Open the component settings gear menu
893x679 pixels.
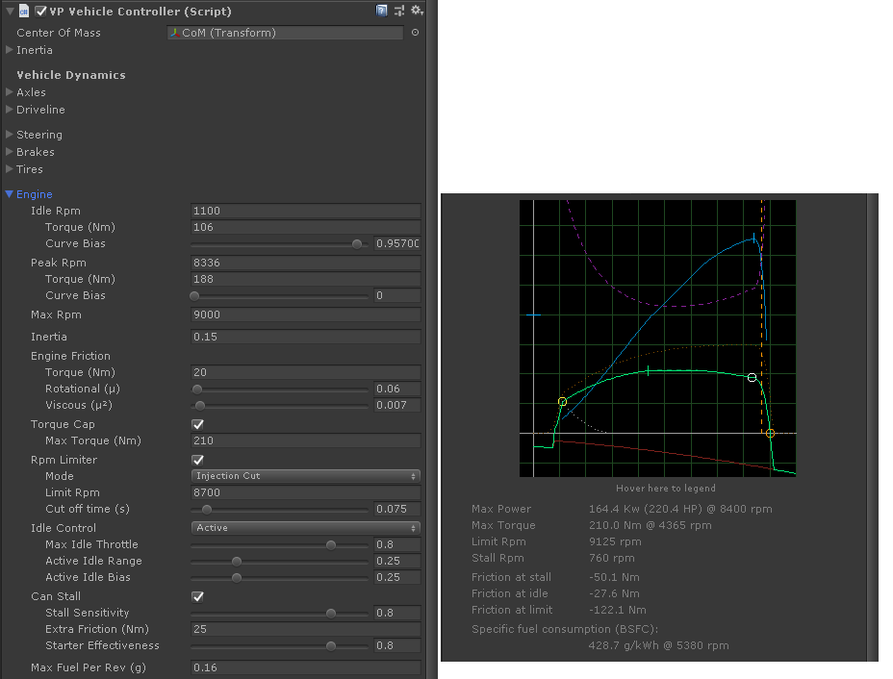pos(417,11)
